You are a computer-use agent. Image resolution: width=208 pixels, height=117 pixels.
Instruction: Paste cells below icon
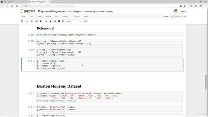[41, 21]
